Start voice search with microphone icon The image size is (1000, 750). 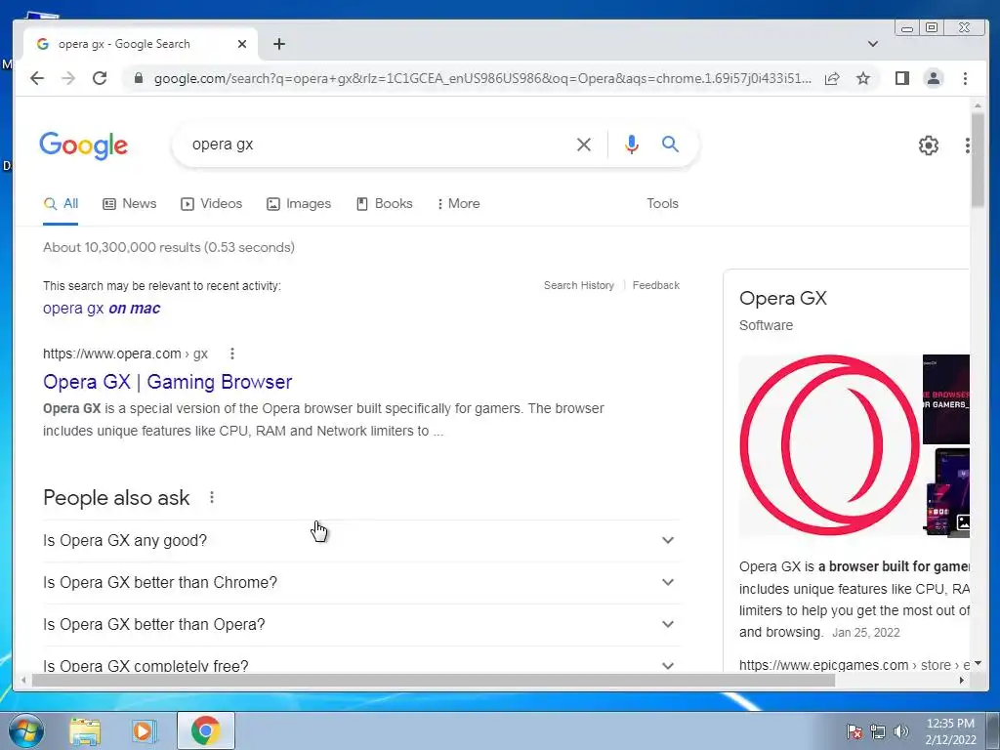pos(632,145)
